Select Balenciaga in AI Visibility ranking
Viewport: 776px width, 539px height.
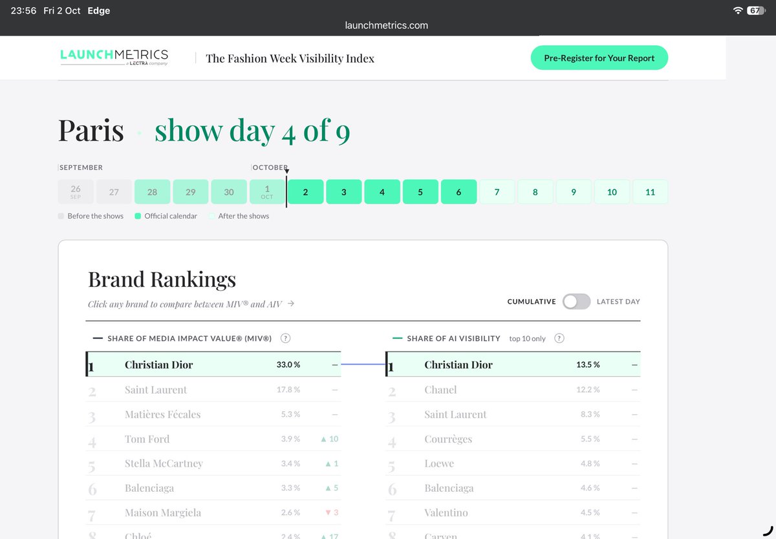tap(513, 488)
